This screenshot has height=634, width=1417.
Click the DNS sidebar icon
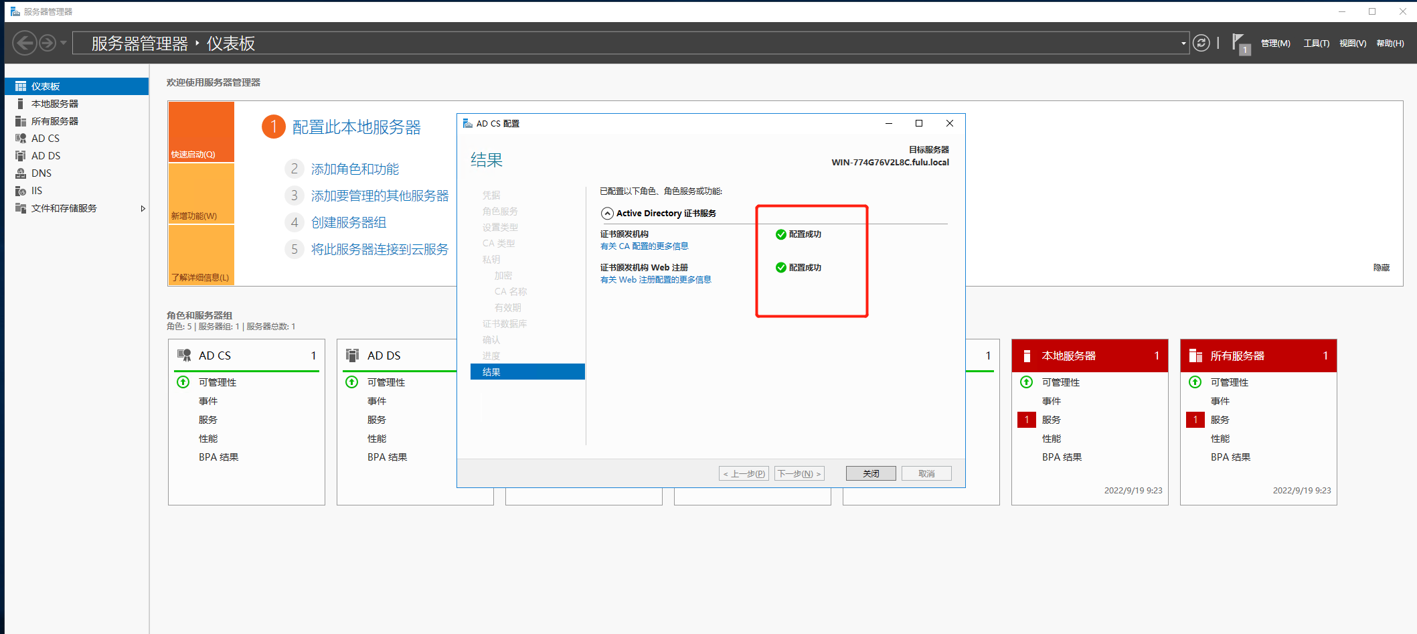[21, 173]
